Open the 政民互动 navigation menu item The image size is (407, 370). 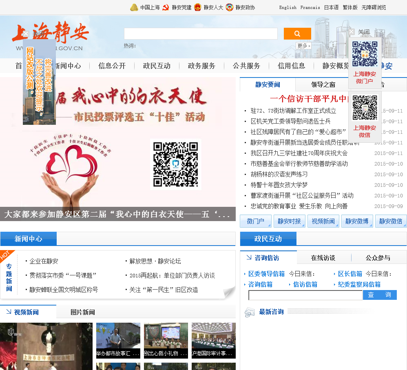[157, 66]
